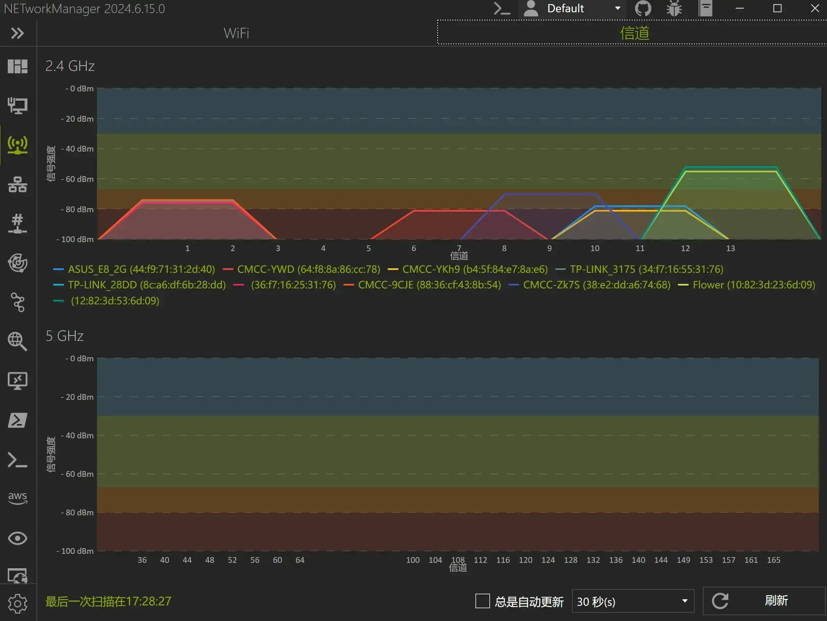The image size is (827, 621).
Task: Maximize the NETworkManager window
Action: (x=777, y=9)
